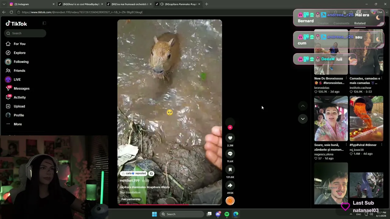
Task: Like the capybara video
Action: (x=230, y=138)
